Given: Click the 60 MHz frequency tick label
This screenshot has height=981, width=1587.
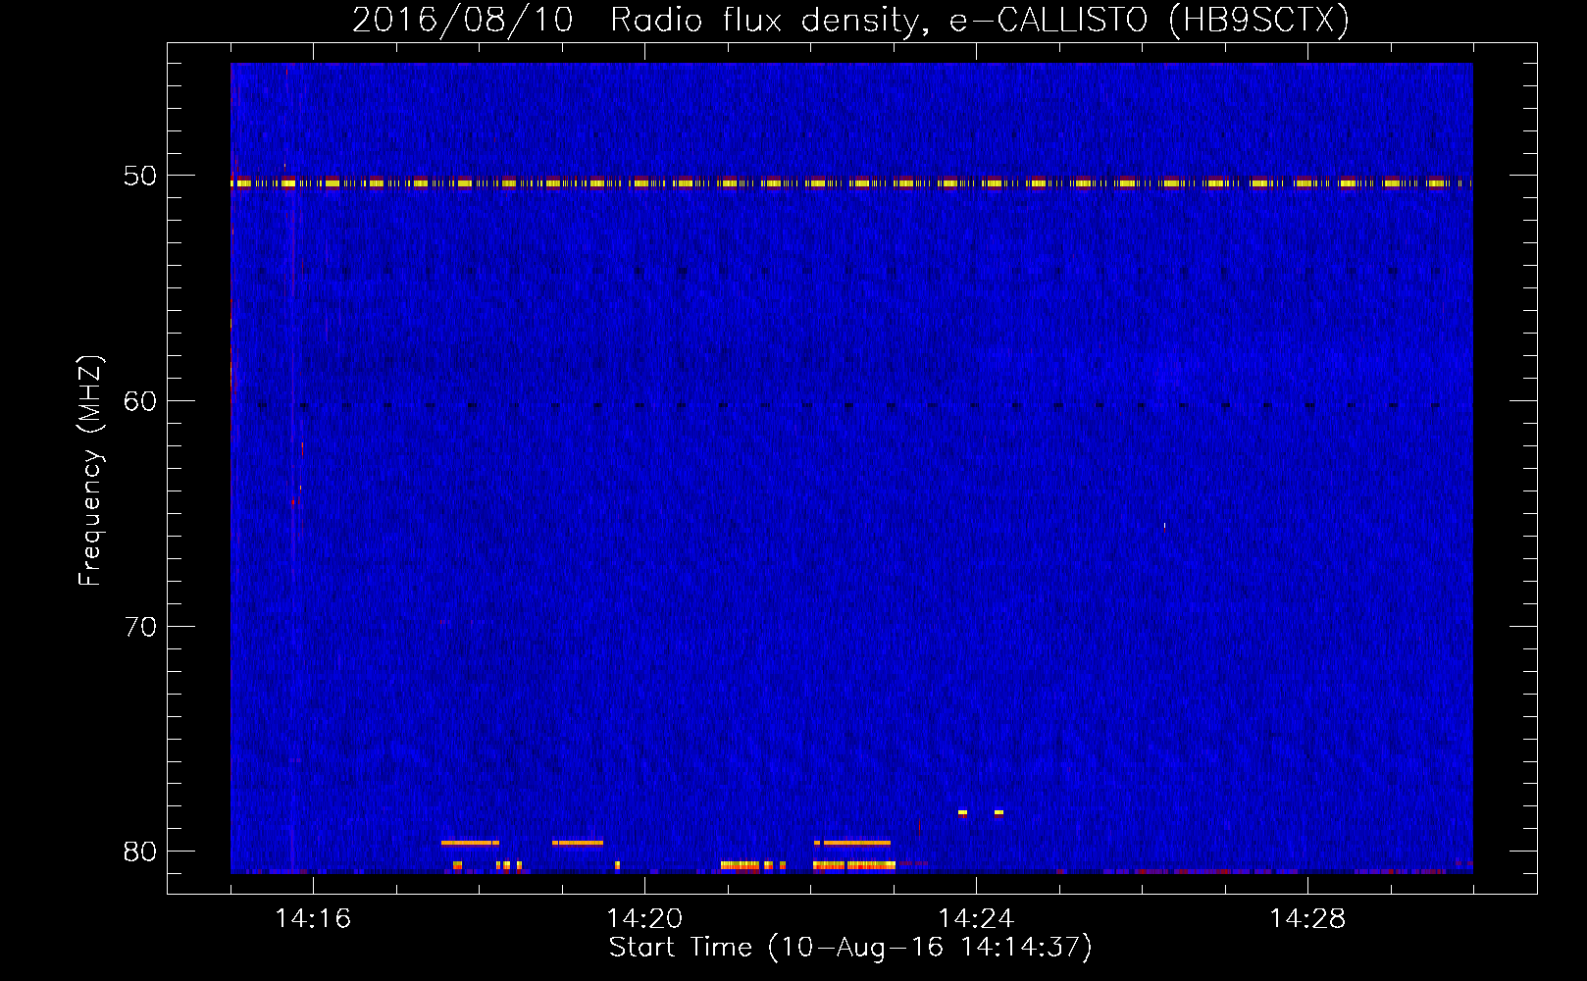Looking at the screenshot, I should point(139,401).
